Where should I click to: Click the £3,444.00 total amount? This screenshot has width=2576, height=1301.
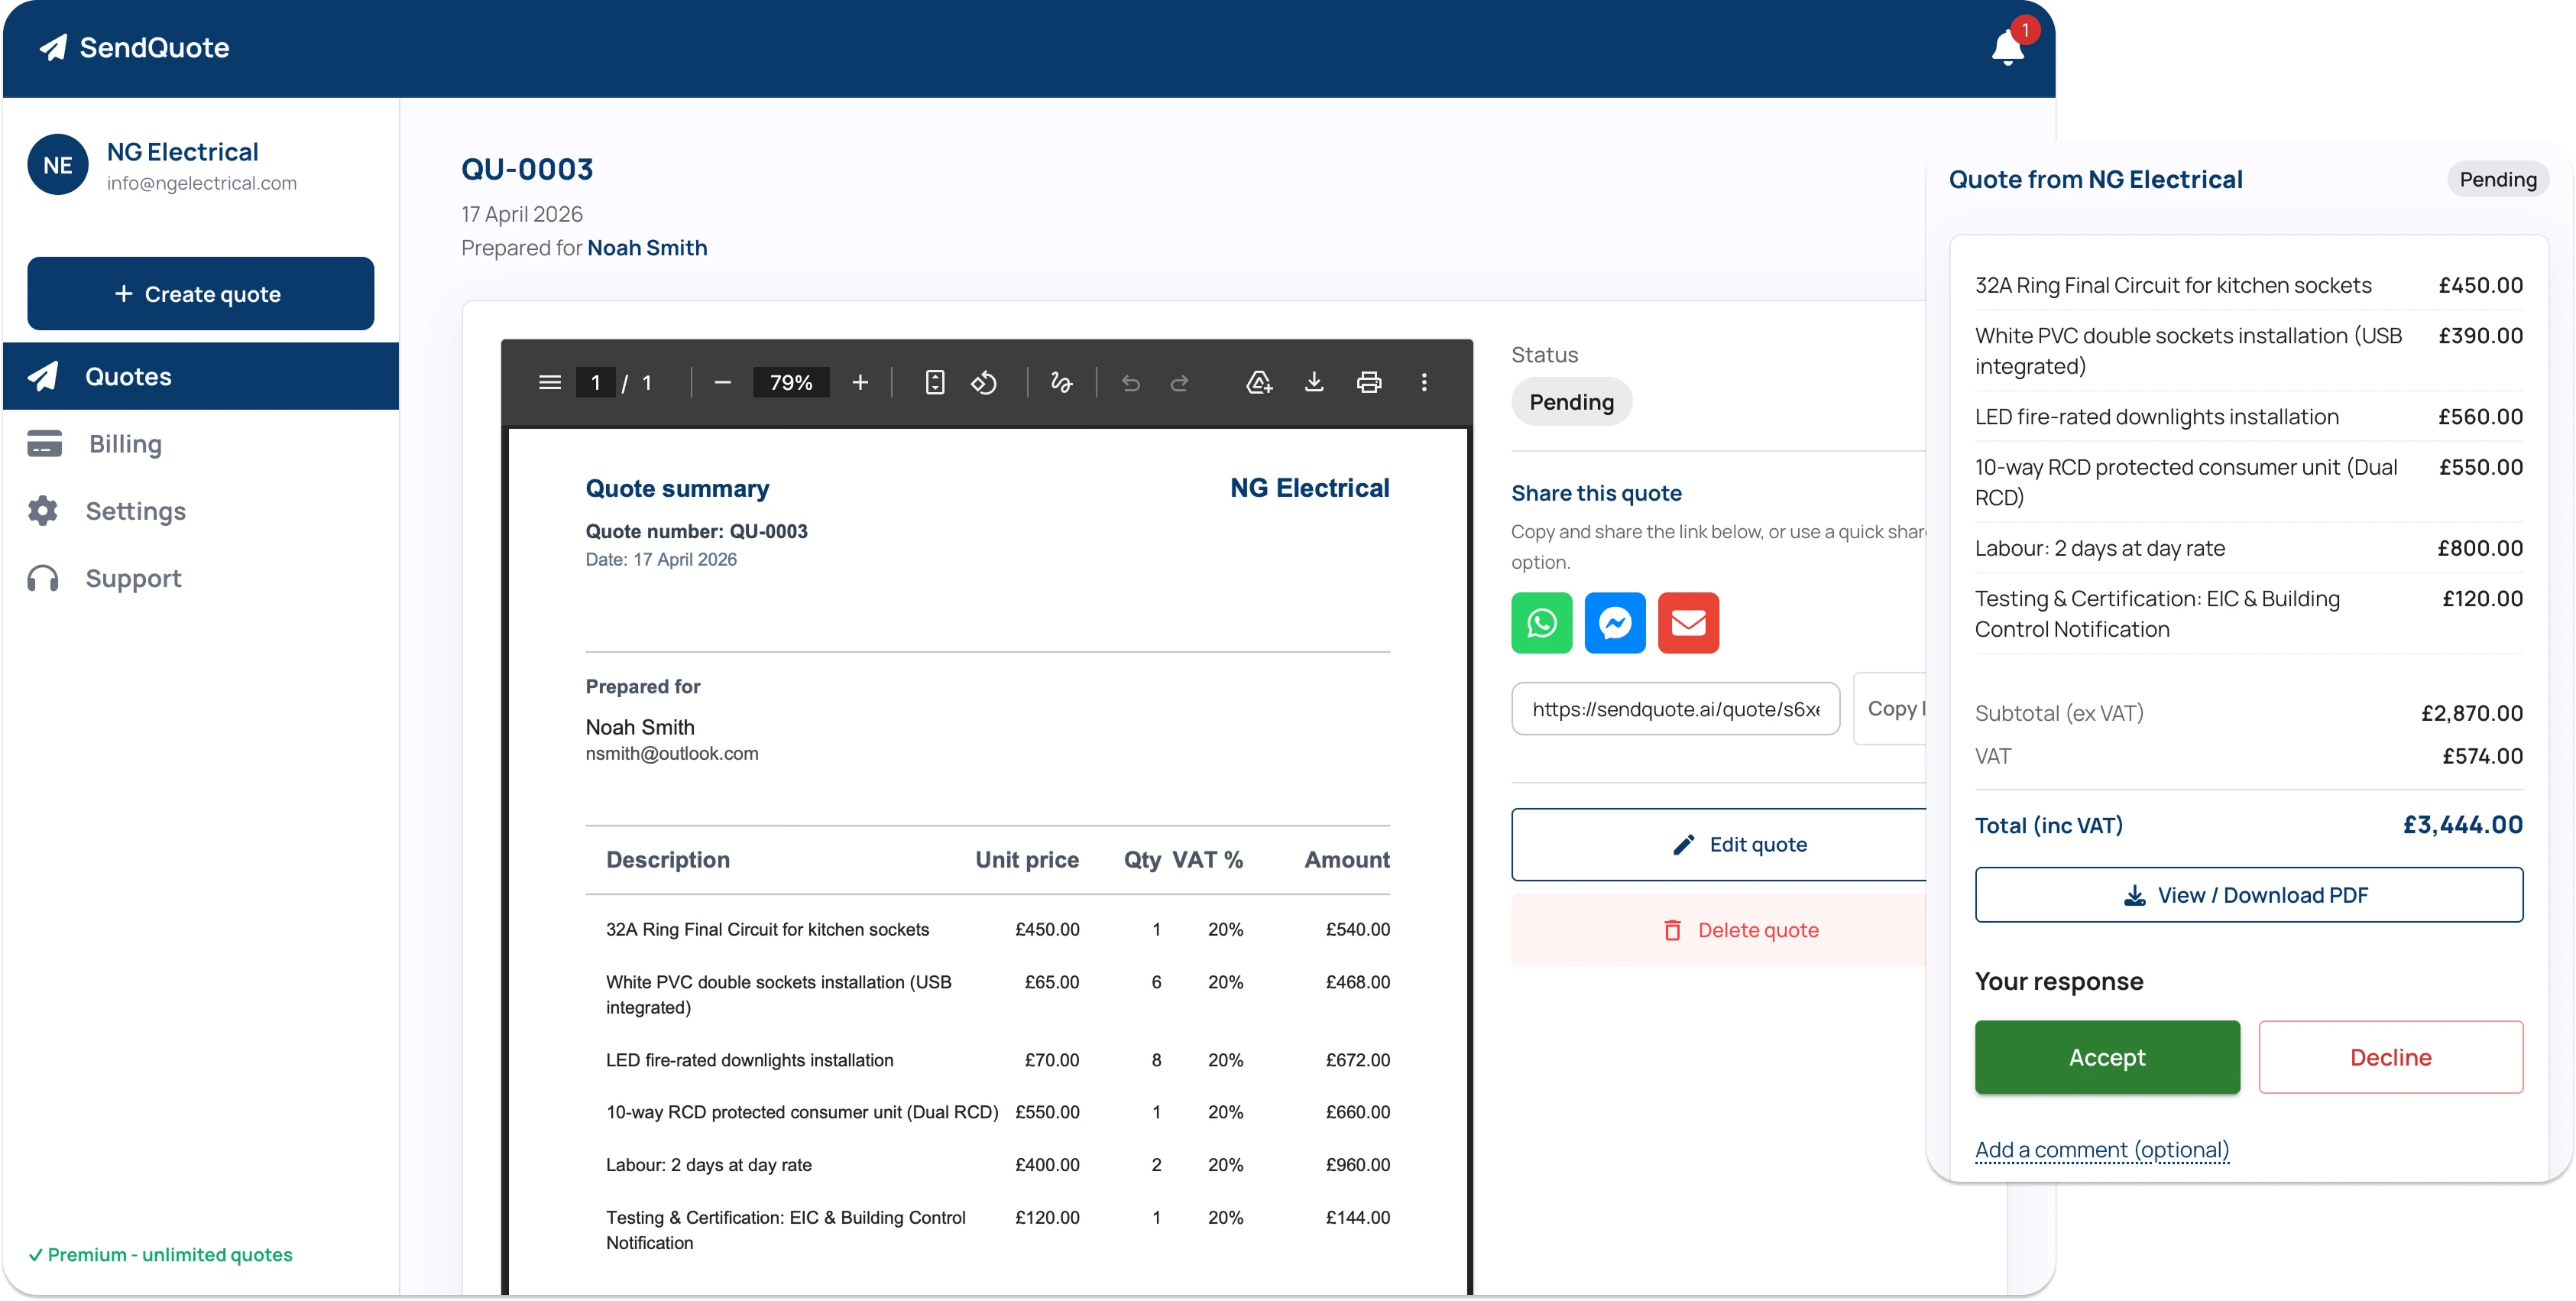pos(2462,825)
